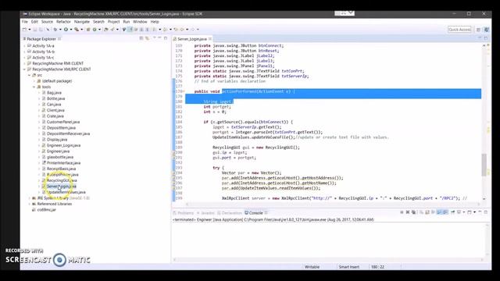This screenshot has height=281, width=500.
Task: Select Engineer_Login.java in the tree
Action: point(63,145)
